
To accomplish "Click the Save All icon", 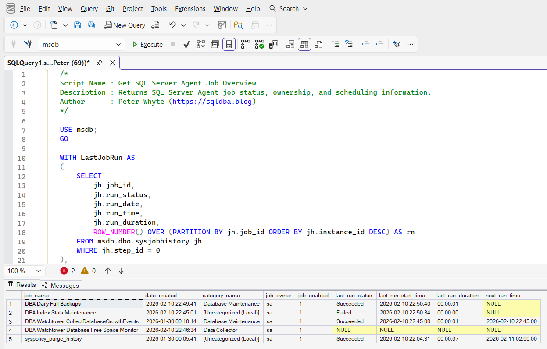I will 91,25.
